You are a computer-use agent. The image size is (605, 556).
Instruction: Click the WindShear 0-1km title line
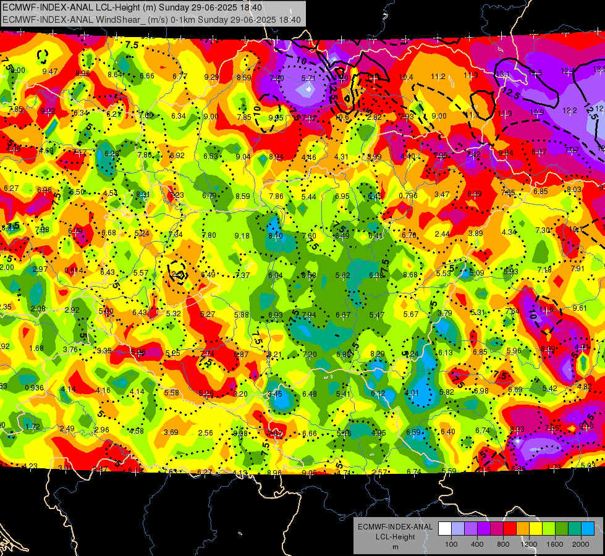tap(151, 20)
